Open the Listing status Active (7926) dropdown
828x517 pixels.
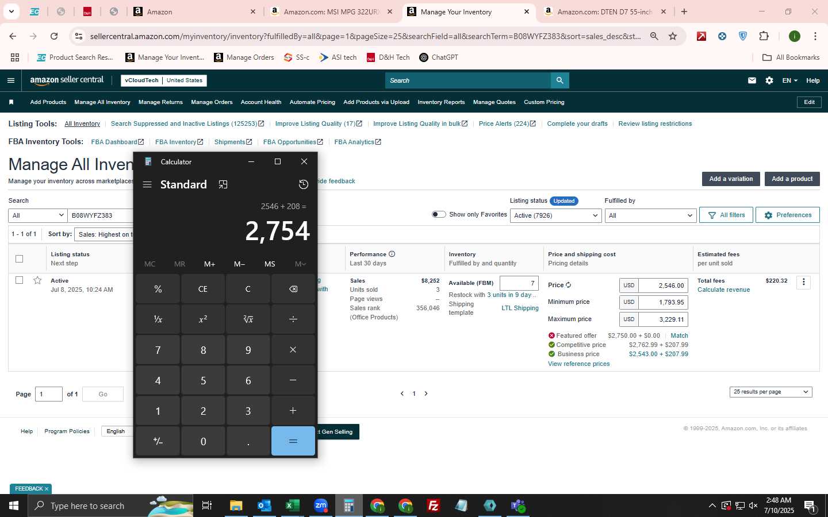pos(555,215)
